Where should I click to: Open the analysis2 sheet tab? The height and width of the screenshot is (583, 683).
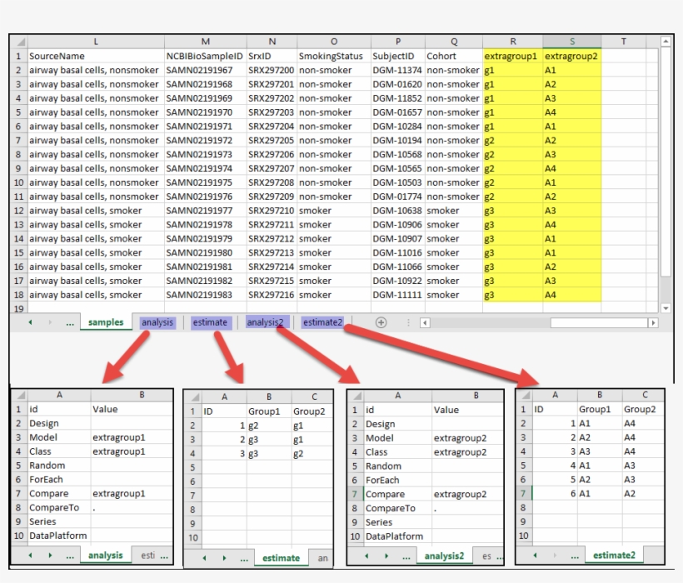coord(265,322)
